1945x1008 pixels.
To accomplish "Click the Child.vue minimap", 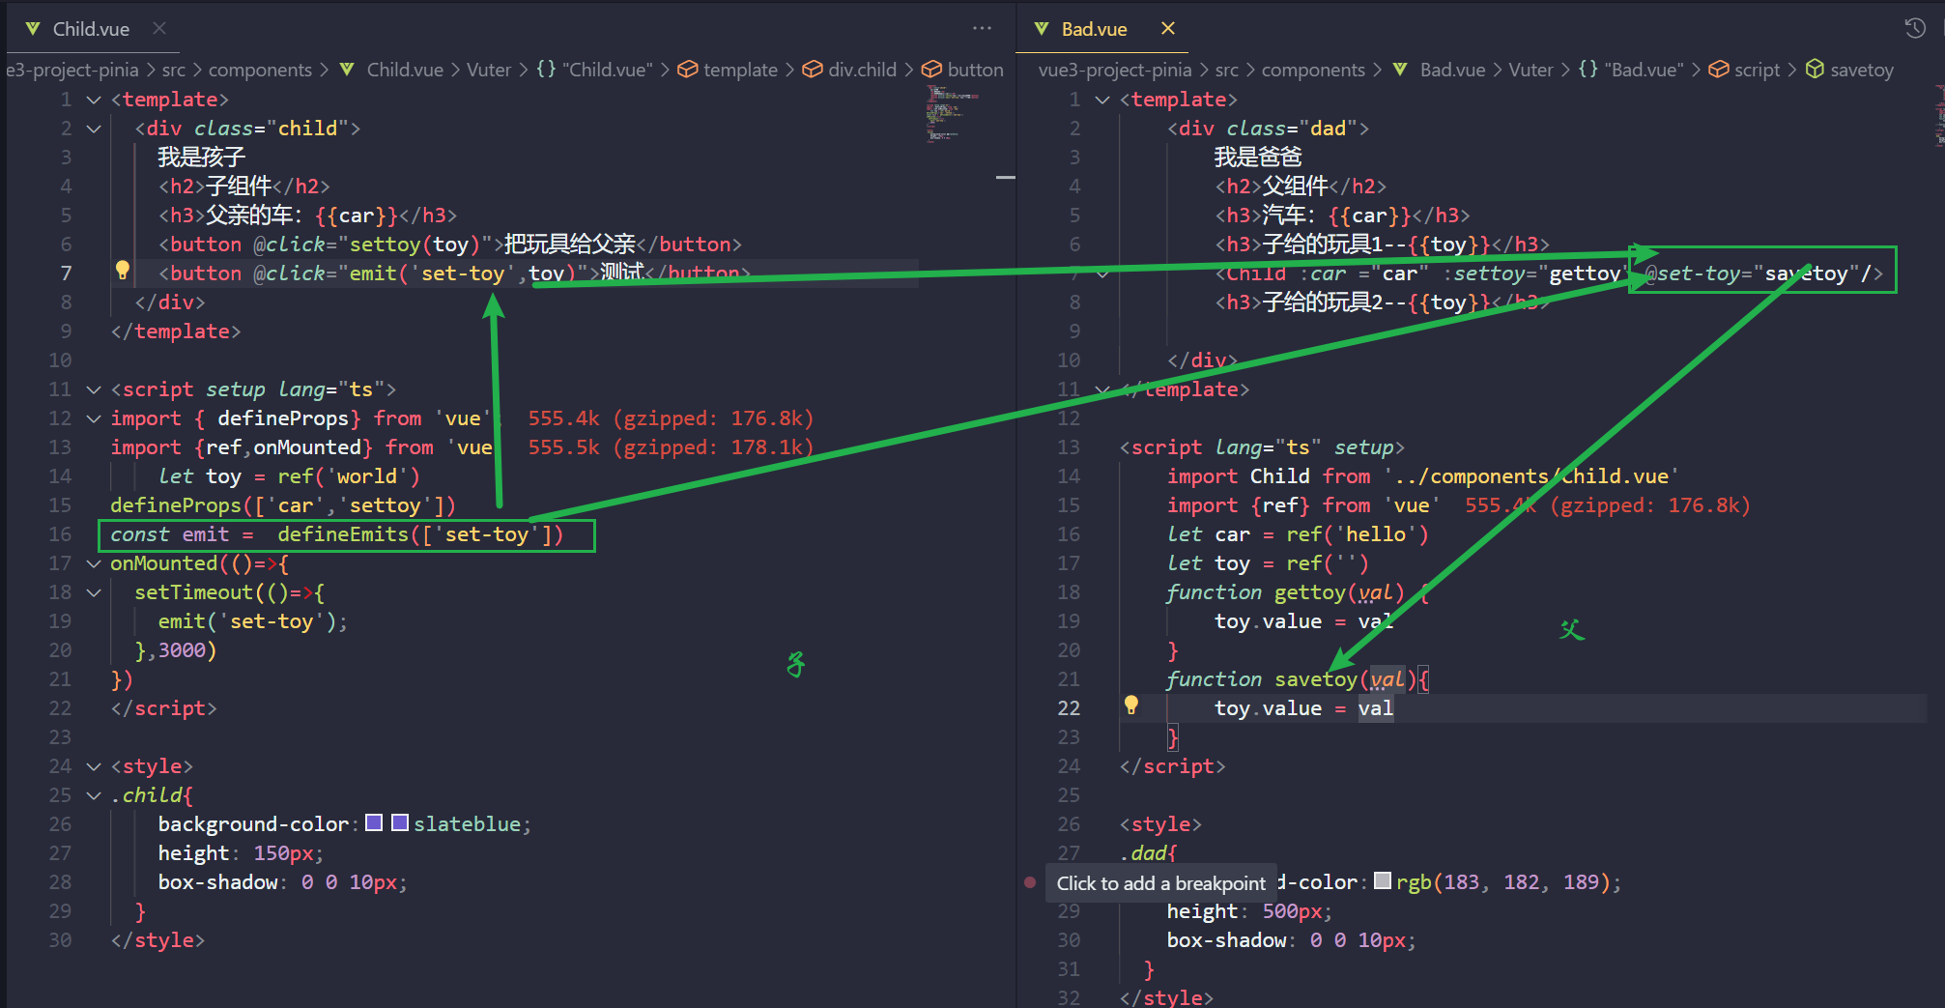I will tap(954, 114).
